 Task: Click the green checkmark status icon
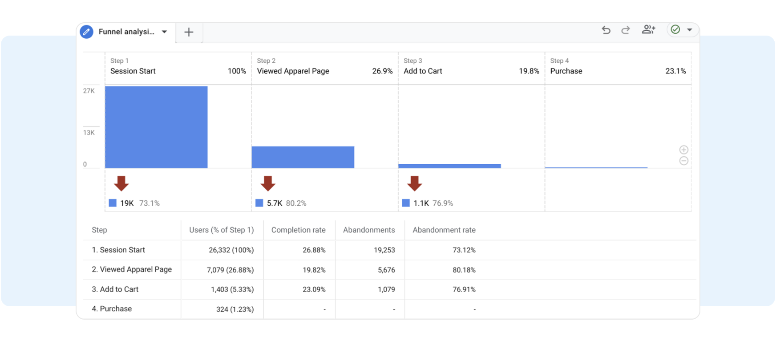(675, 30)
